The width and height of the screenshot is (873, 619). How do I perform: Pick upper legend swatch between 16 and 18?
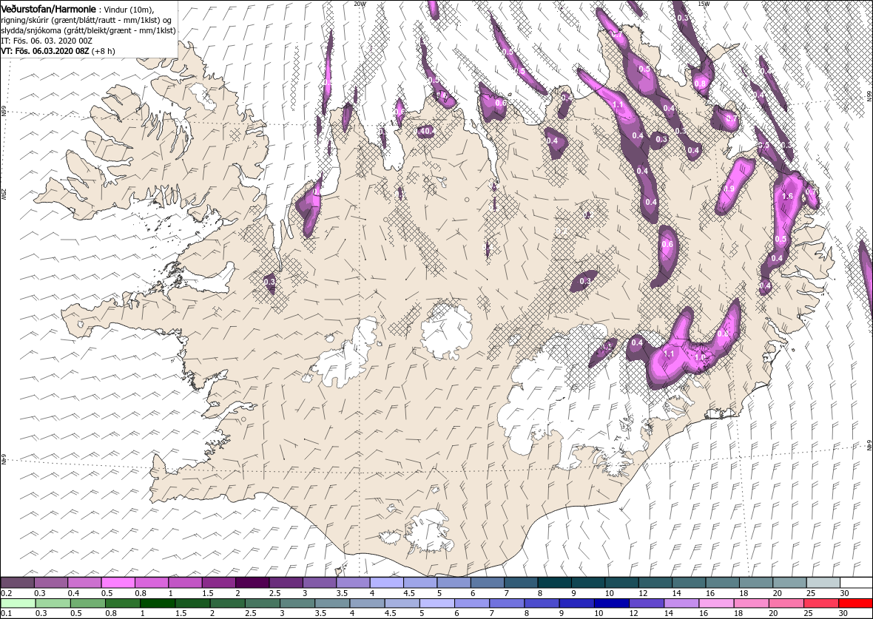[721, 583]
